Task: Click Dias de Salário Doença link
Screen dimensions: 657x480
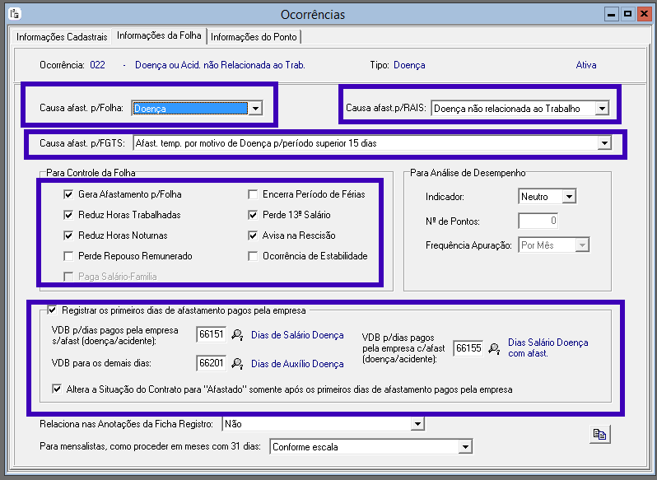Action: point(297,336)
